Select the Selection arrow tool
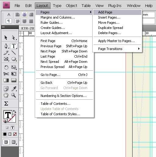This screenshot has width=156, height=157. 6,37
